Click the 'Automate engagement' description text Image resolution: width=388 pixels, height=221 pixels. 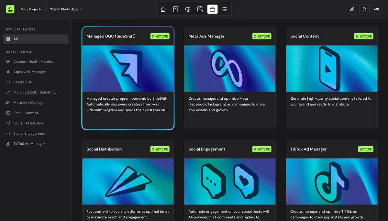(x=229, y=214)
